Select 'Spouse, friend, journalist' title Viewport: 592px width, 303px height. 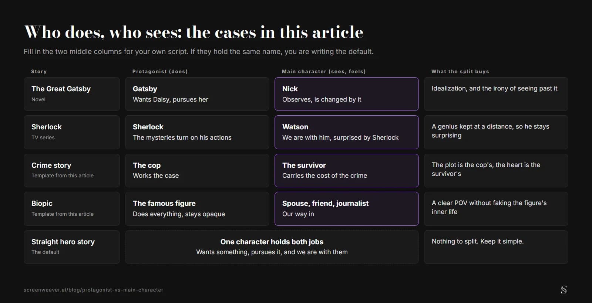click(x=326, y=203)
